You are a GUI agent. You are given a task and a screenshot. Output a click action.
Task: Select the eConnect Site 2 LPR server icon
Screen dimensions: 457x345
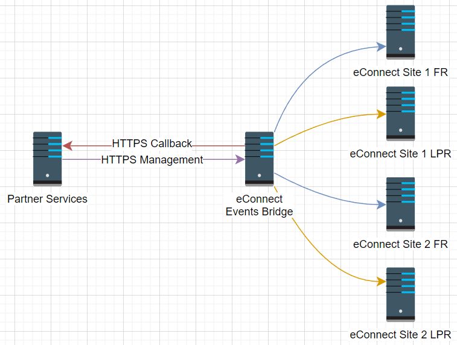400,294
